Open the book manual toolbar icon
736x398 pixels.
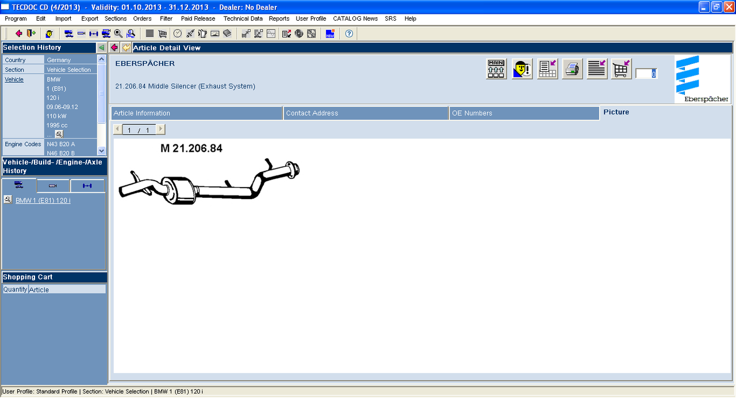pos(227,33)
